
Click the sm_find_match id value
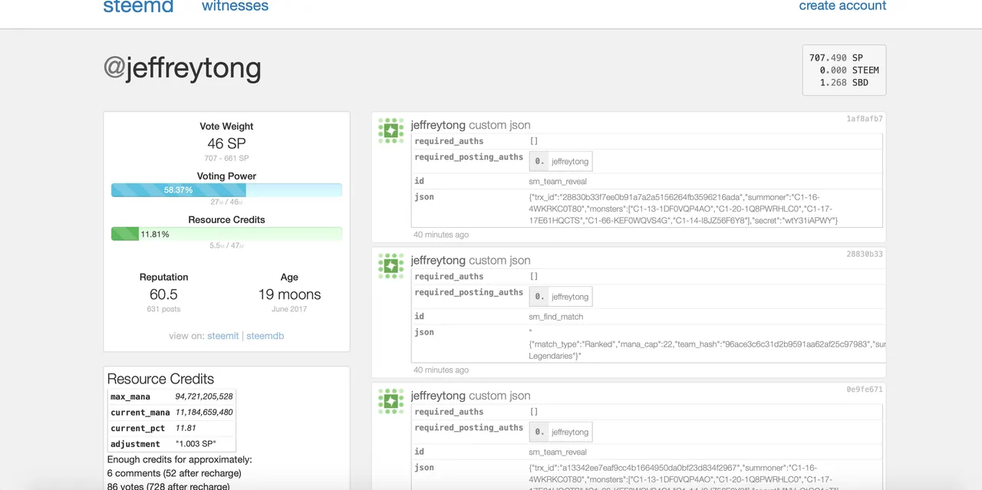tap(555, 317)
